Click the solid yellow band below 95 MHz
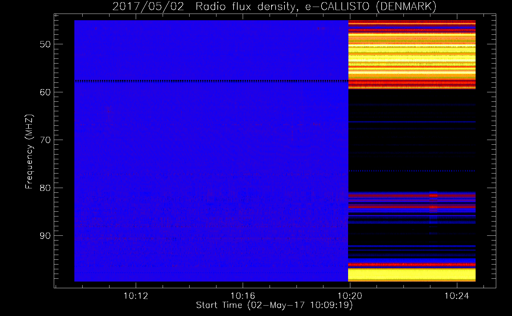 click(x=412, y=275)
